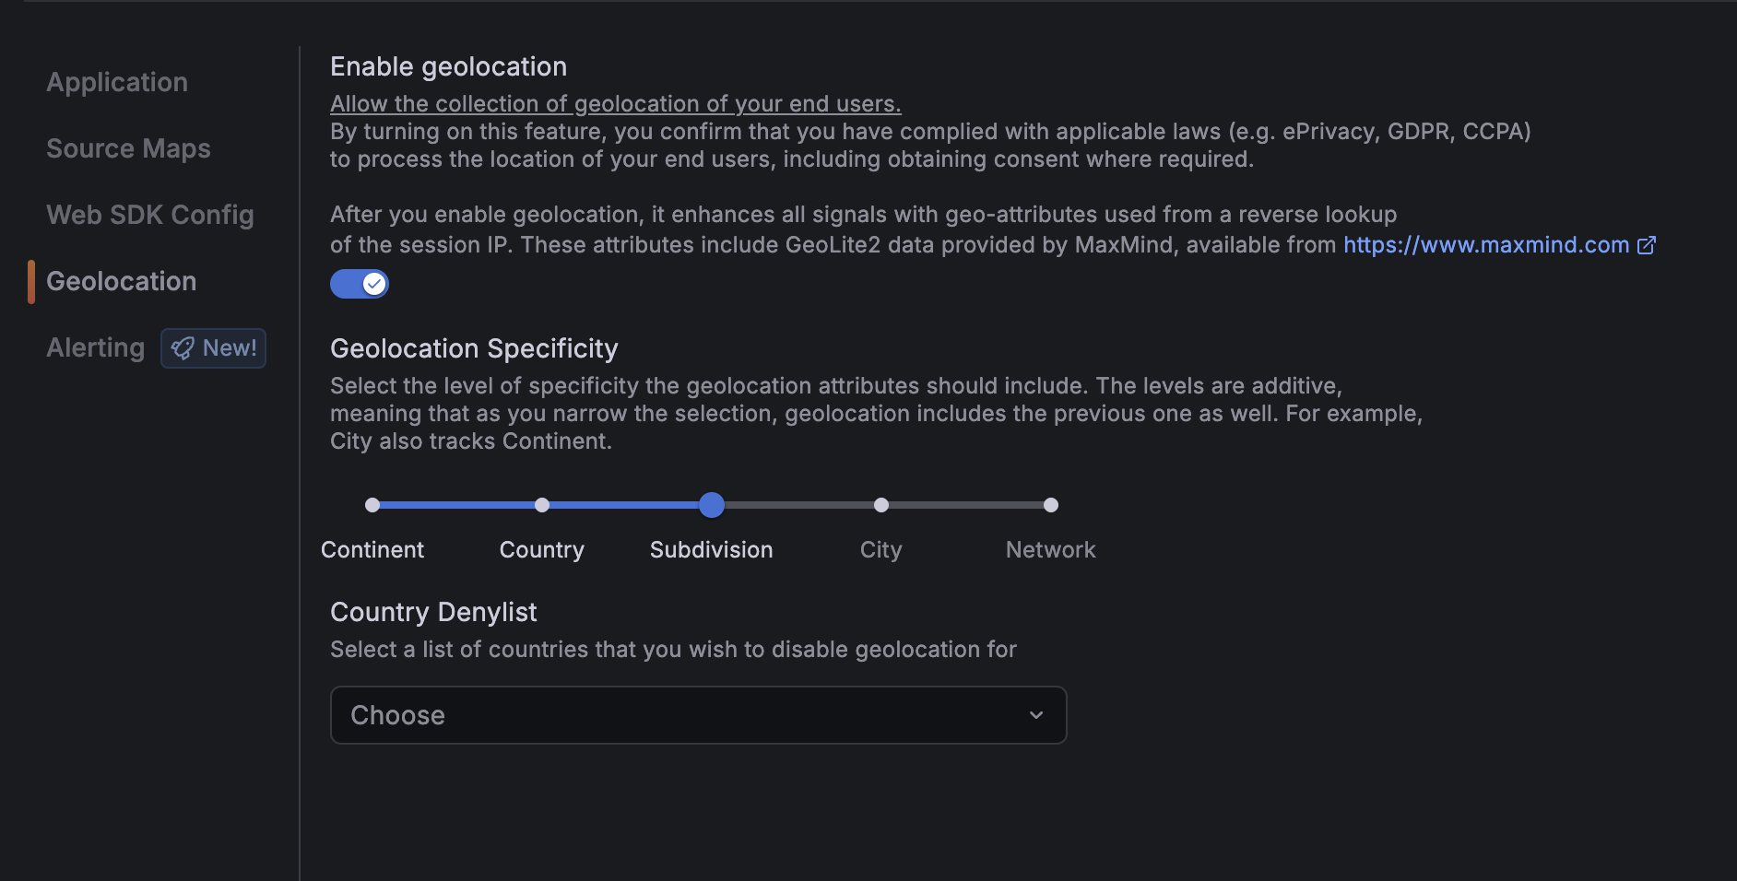This screenshot has width=1737, height=881.
Task: Open the Alerting section
Action: (x=95, y=347)
